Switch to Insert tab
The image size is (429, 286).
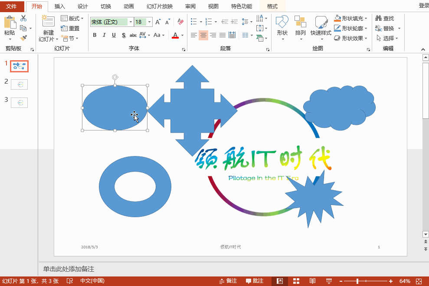point(60,6)
